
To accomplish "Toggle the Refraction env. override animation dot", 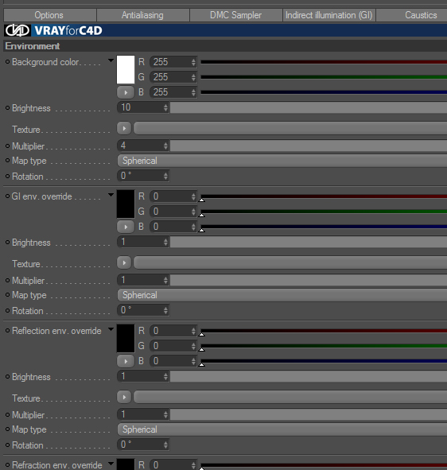I will point(7,465).
